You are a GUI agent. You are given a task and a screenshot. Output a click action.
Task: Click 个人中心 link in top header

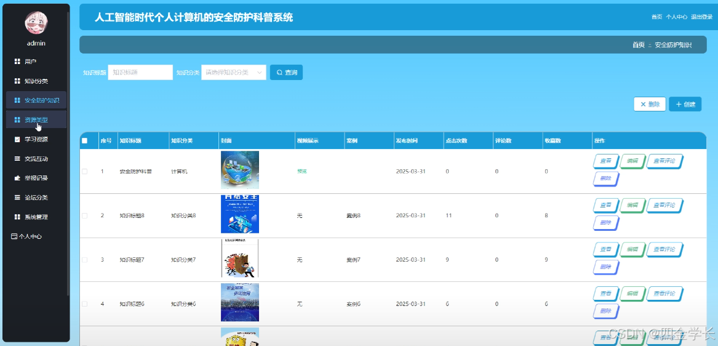[x=676, y=17]
